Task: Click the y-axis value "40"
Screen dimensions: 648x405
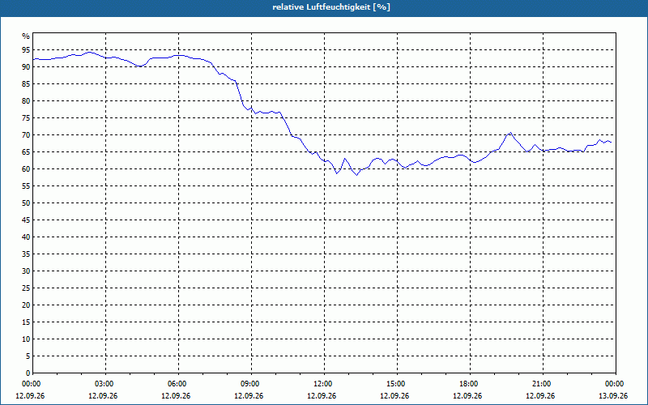Action: [x=26, y=237]
